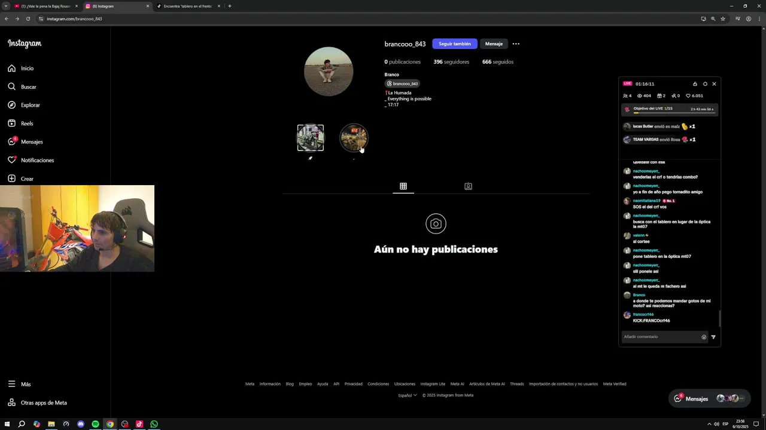Viewport: 766px width, 430px height.
Task: Open TikTok app from the taskbar
Action: (139, 424)
